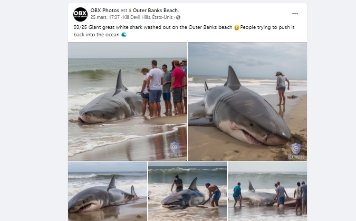Click the OBX Photos watermark on second photo
The height and width of the screenshot is (221, 356).
[296, 157]
